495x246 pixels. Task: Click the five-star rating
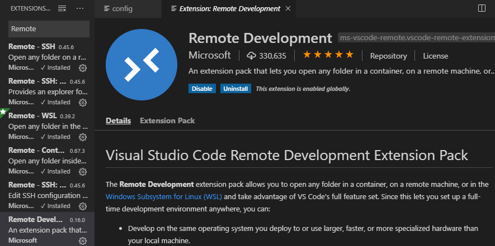(328, 55)
